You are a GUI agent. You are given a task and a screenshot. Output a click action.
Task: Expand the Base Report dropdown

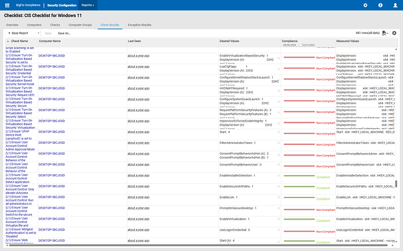(x=23, y=33)
